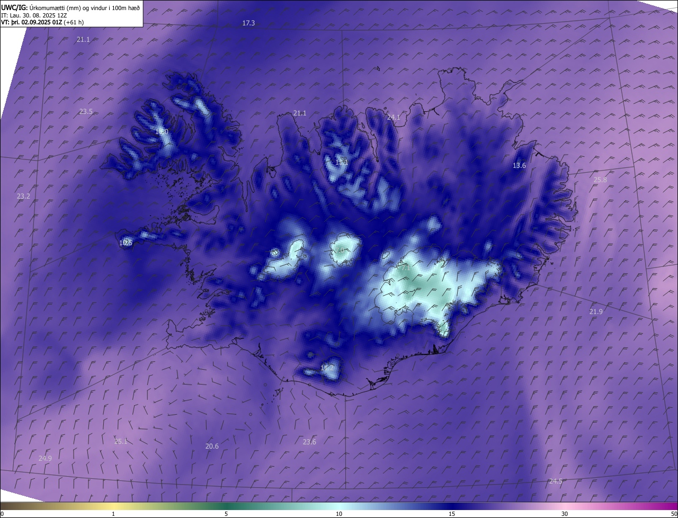This screenshot has width=678, height=518.
Task: Click the '10.5' value on Snæfellsnes peninsula
Action: point(126,243)
